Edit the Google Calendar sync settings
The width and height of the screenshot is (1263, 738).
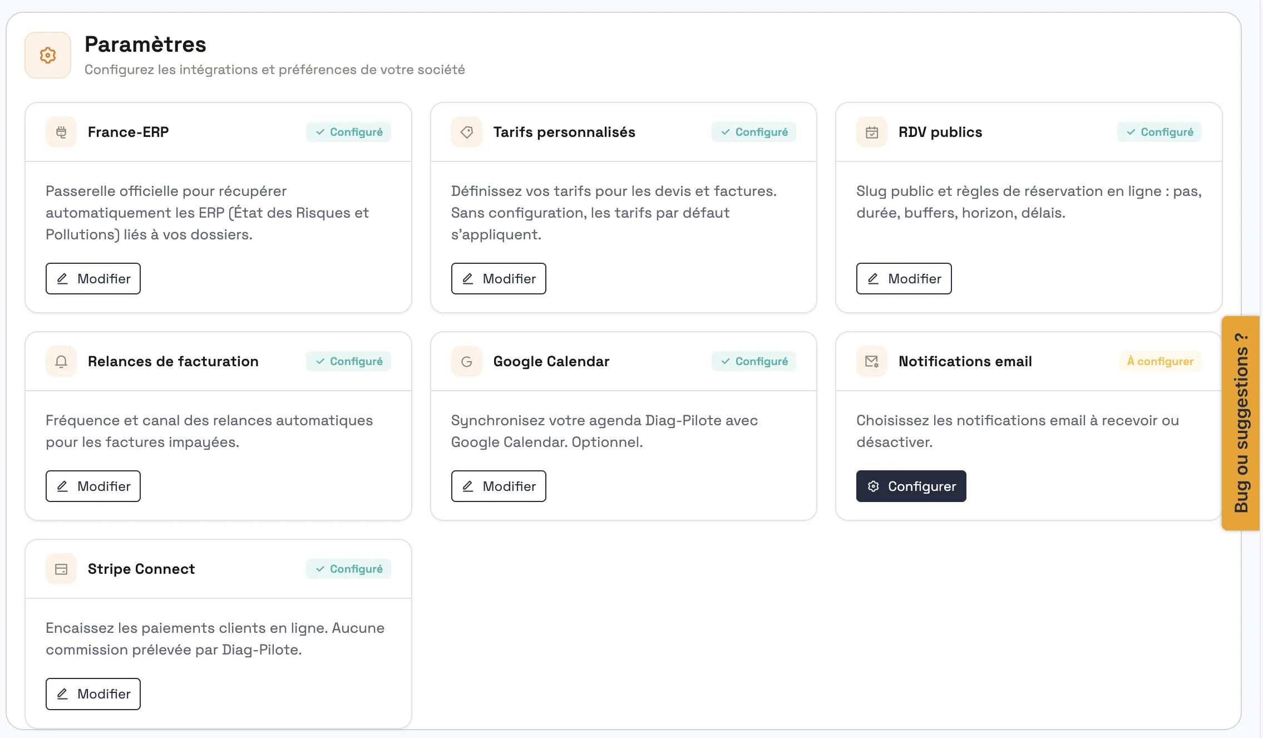tap(499, 486)
